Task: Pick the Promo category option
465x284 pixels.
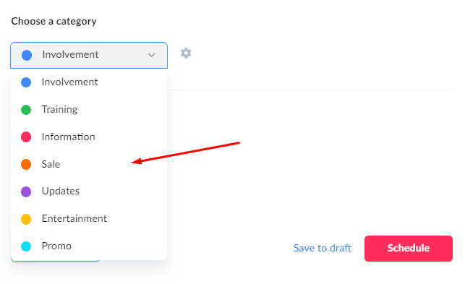Action: (x=89, y=246)
